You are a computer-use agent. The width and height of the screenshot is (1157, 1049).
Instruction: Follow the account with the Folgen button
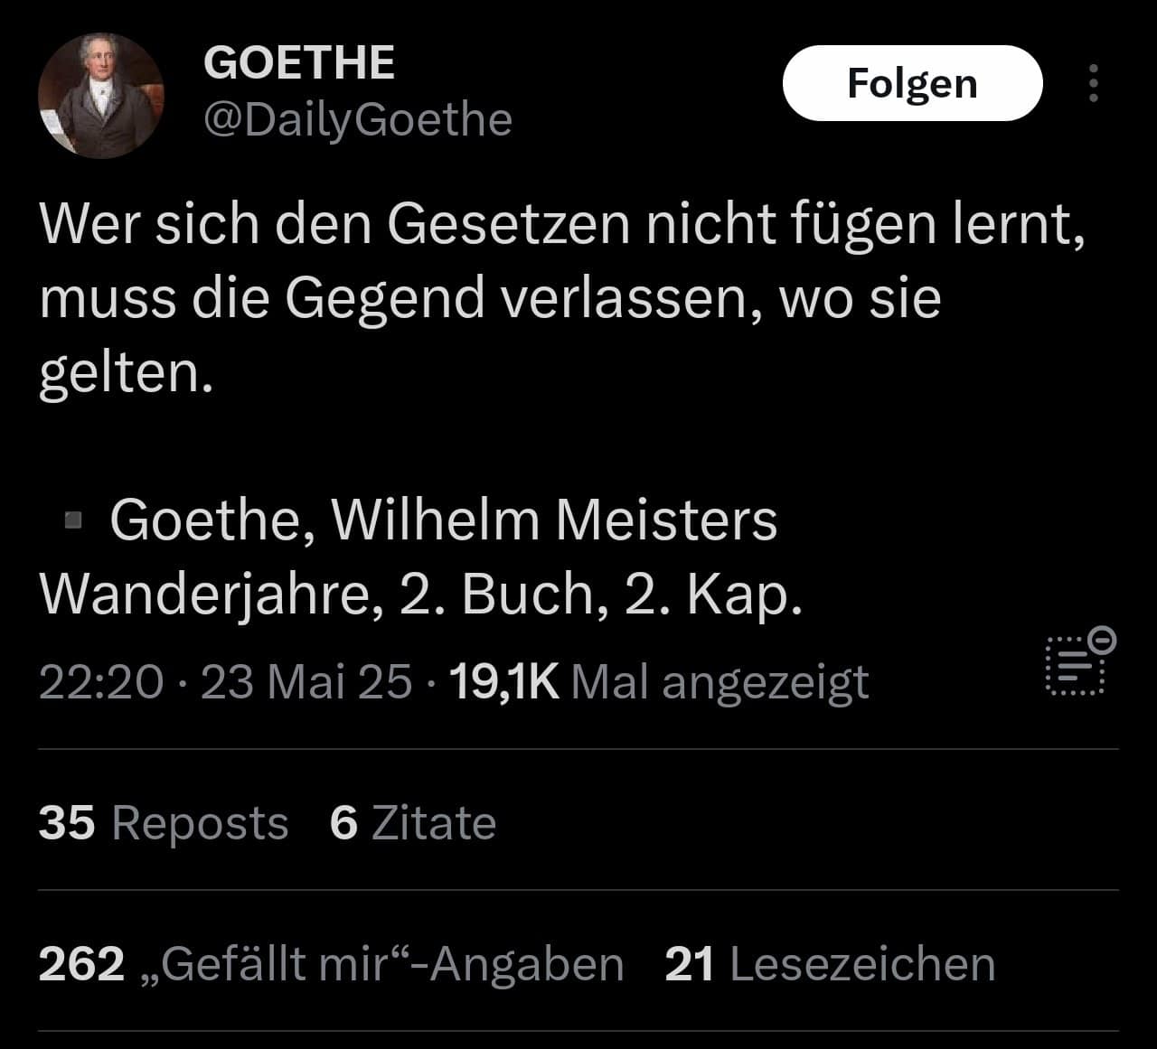[912, 83]
